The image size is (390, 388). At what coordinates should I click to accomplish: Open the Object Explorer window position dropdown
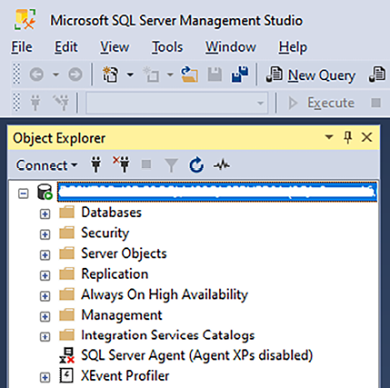click(x=329, y=137)
